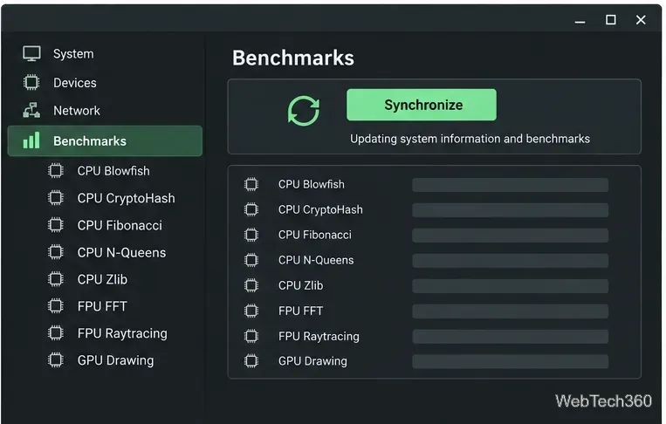
Task: Click the CPU Fibonacci progress bar
Action: pyautogui.click(x=510, y=236)
